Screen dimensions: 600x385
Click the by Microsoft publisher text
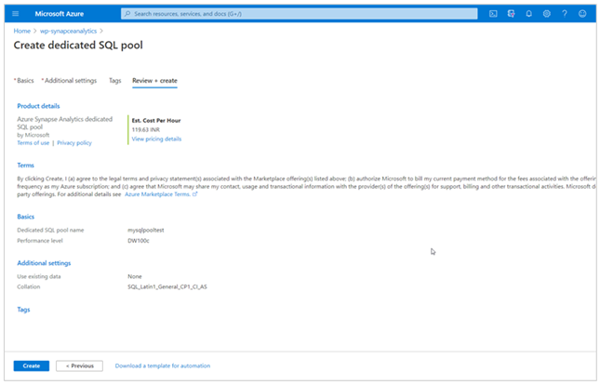(33, 135)
